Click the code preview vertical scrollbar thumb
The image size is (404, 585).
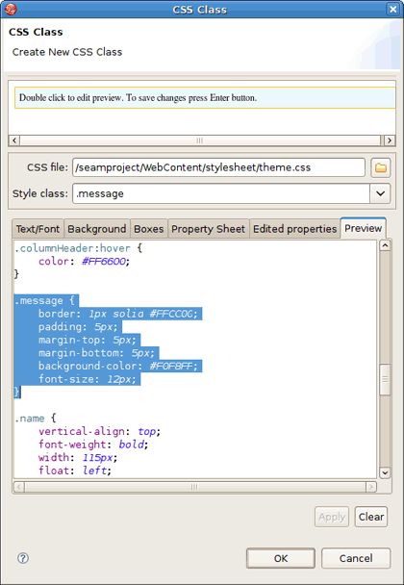[385, 379]
